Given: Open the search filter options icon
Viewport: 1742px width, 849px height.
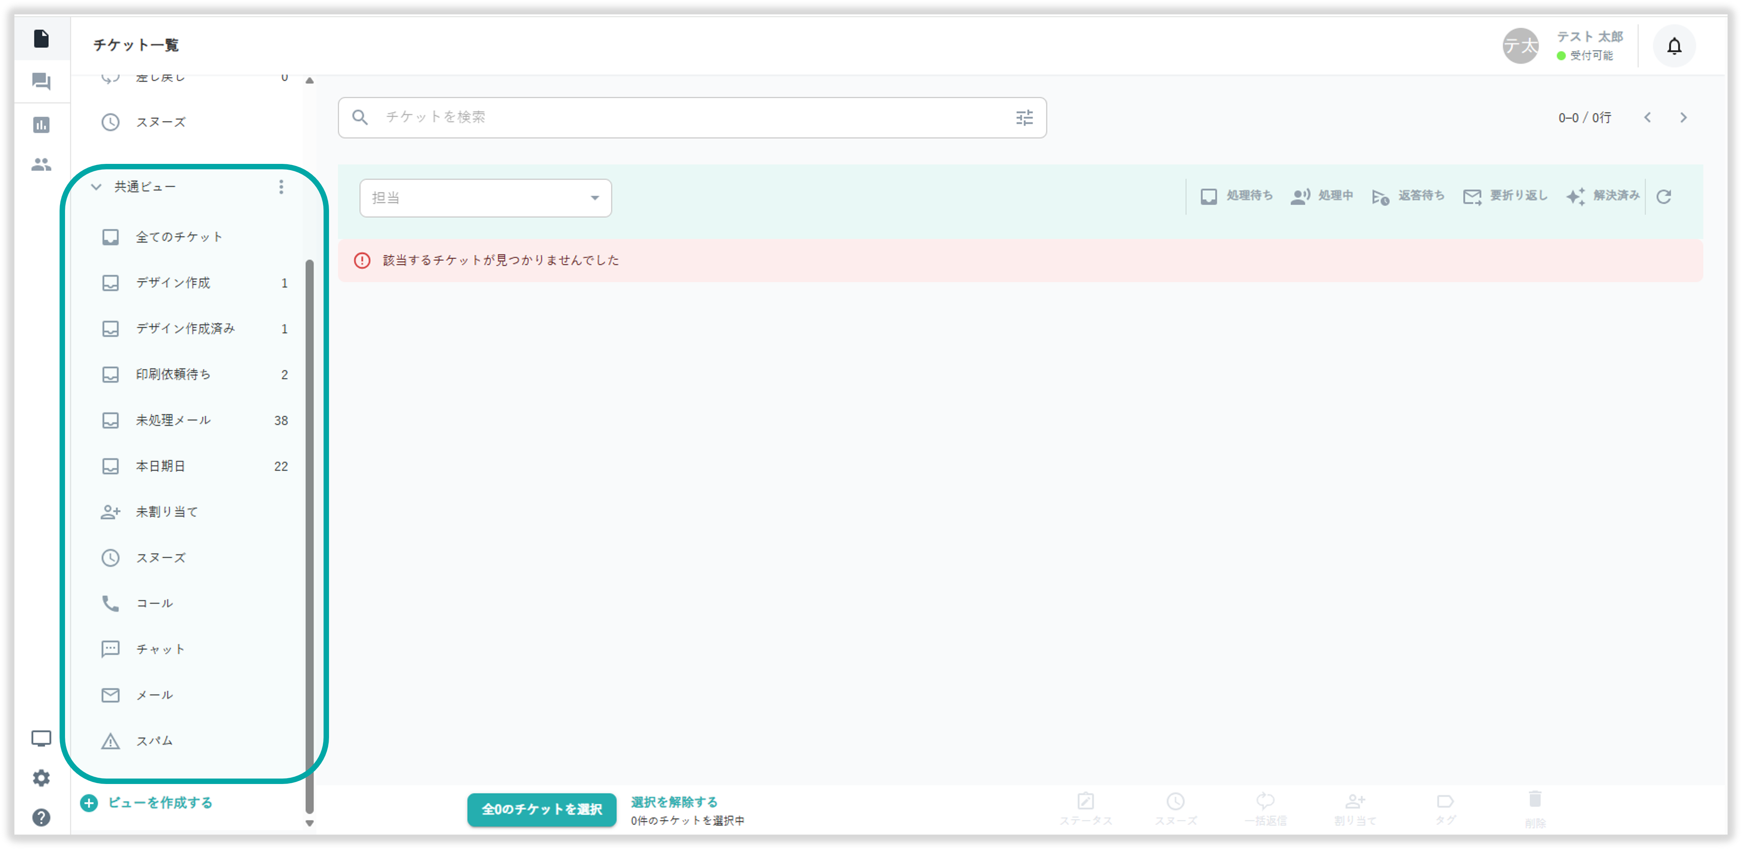Looking at the screenshot, I should point(1024,118).
